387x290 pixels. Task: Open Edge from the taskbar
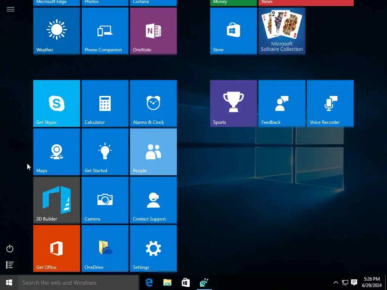[x=149, y=282]
